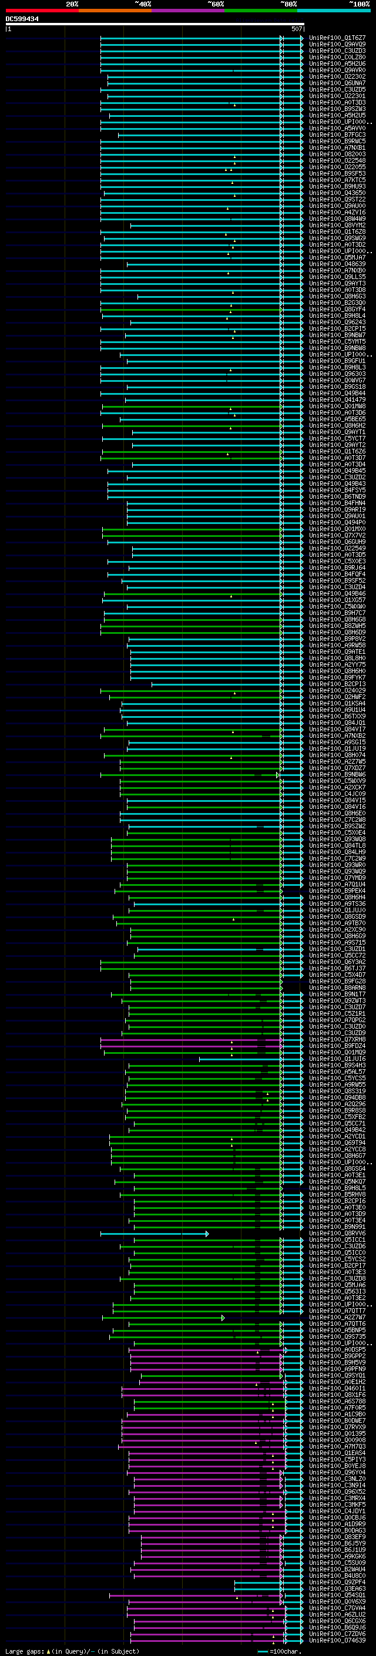Open hit UniRef100_C0LZ80
Viewport: 376px width, 1656px height.
coord(337,57)
